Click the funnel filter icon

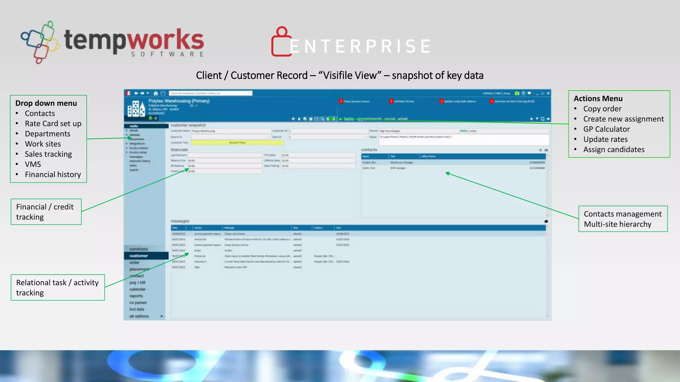(x=537, y=119)
